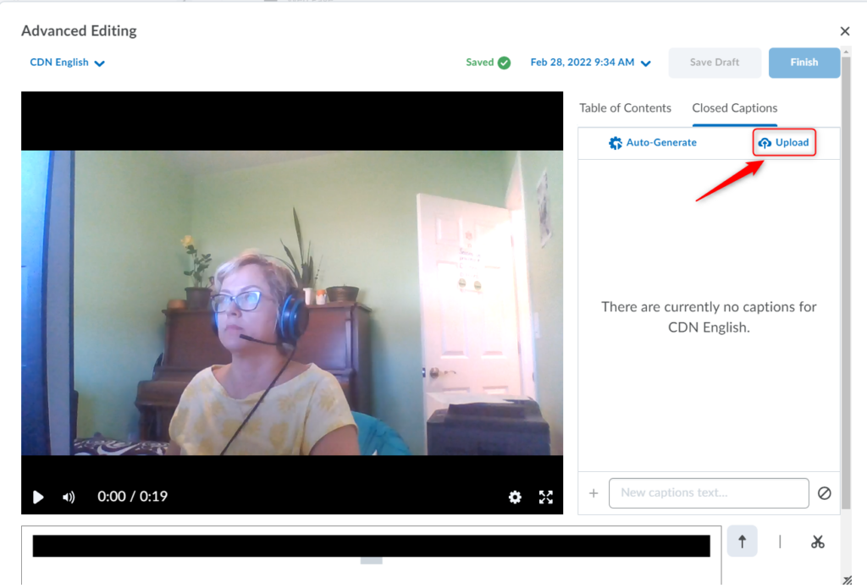The width and height of the screenshot is (867, 588).
Task: Focus the New captions text field
Action: tap(708, 493)
